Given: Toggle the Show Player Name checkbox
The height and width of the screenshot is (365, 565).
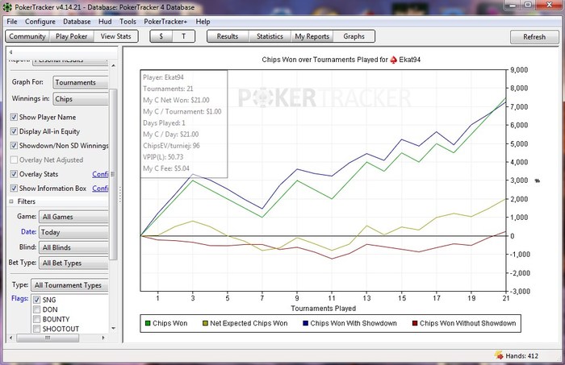Looking at the screenshot, I should coord(14,117).
